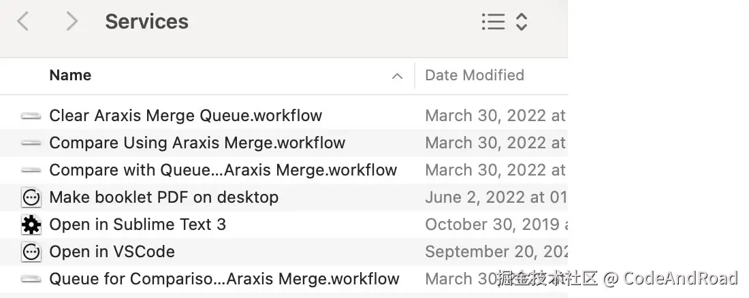Screen dimensions: 749x298
Task: Toggle sort direction with the ascending caret
Action: pos(397,76)
